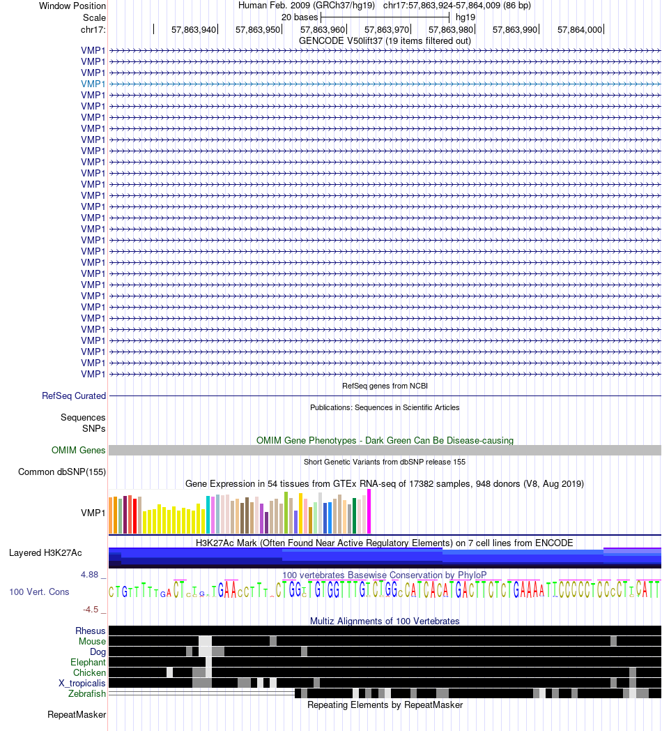
Task: Click the gray OMIM Genes item bar
Action: click(385, 451)
